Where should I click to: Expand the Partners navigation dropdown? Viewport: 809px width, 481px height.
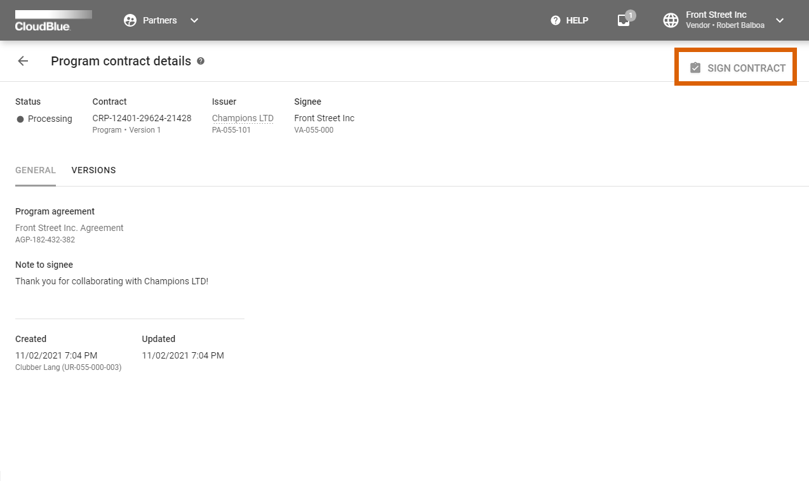click(194, 20)
